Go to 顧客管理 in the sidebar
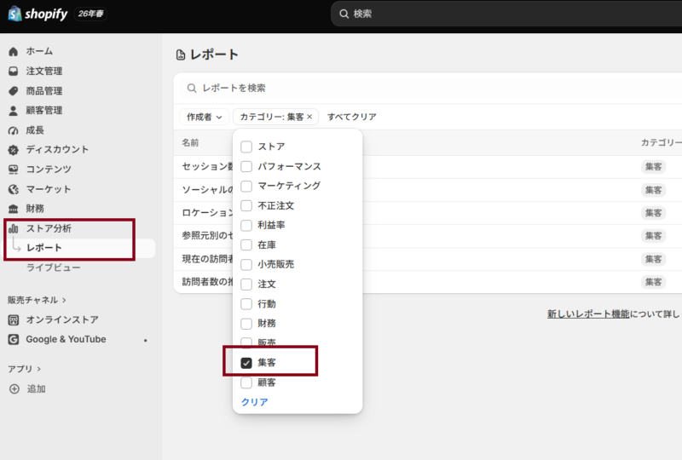 pos(44,111)
